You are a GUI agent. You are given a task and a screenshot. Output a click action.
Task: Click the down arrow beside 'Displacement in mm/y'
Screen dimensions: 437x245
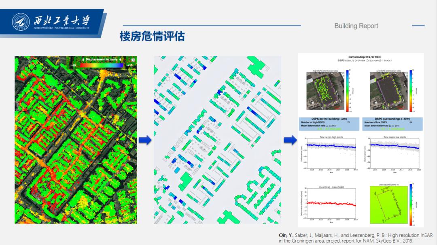83,60
